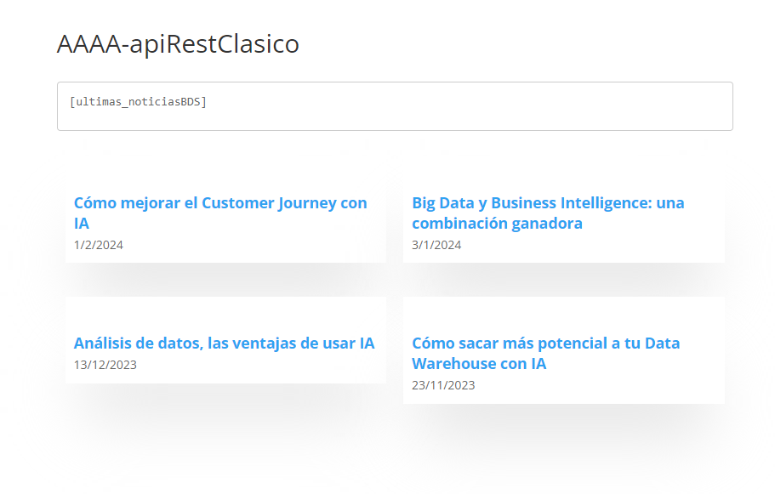Click the [ultimas_noticiasBDS] shortcode text
Screen dimensions: 775x494
[138, 102]
